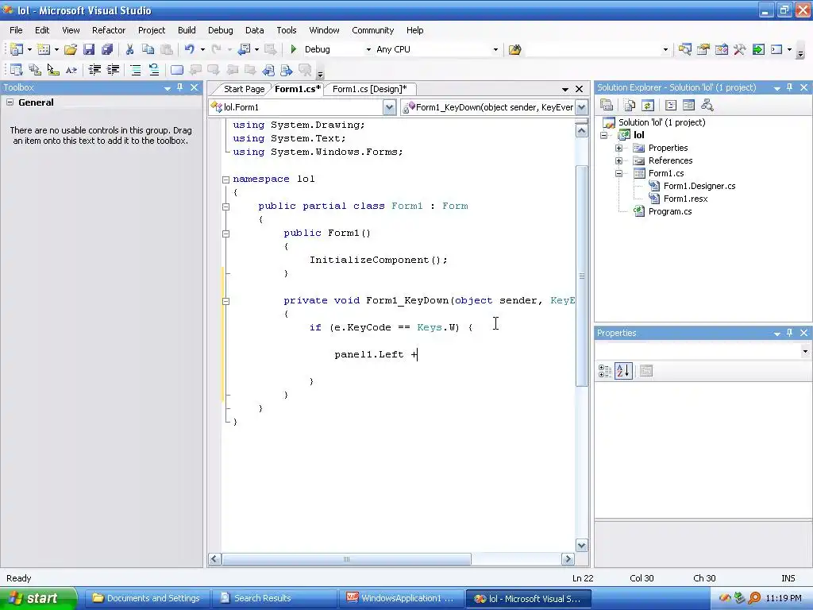The width and height of the screenshot is (813, 610).
Task: Click the code editor vertical scrollbar down arrow
Action: [x=582, y=545]
